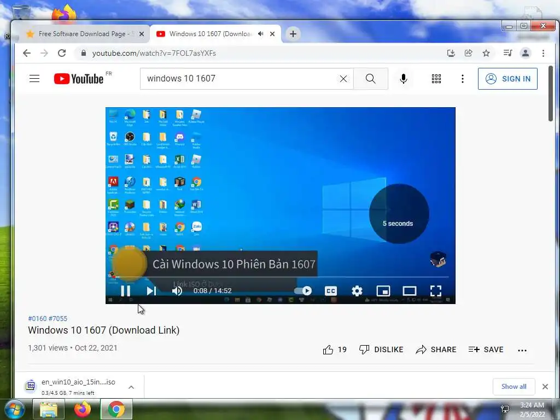Expand the ISO download options chevron
The width and height of the screenshot is (560, 420).
(131, 387)
